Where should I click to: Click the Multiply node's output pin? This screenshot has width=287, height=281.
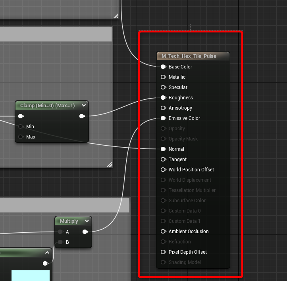85,232
